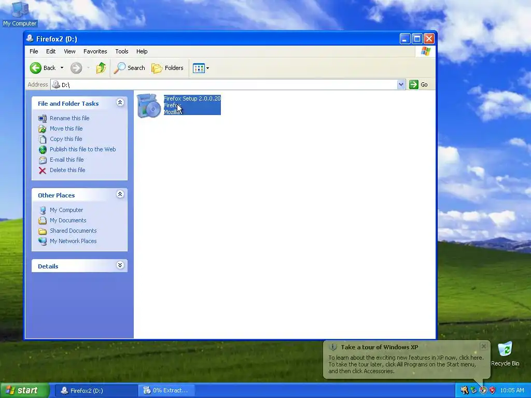Maximize the Firefox2 (D:) window
The image size is (531, 398).
point(417,39)
